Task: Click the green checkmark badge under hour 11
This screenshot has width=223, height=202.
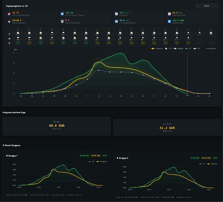Action: (x=86, y=43)
